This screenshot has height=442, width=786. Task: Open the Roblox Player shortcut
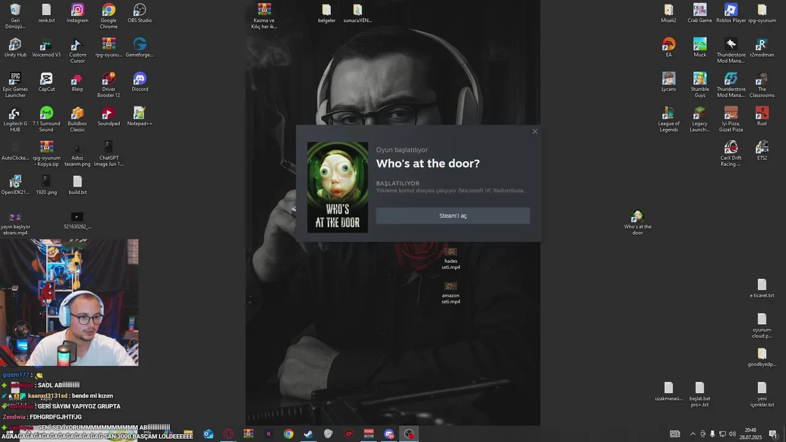731,14
